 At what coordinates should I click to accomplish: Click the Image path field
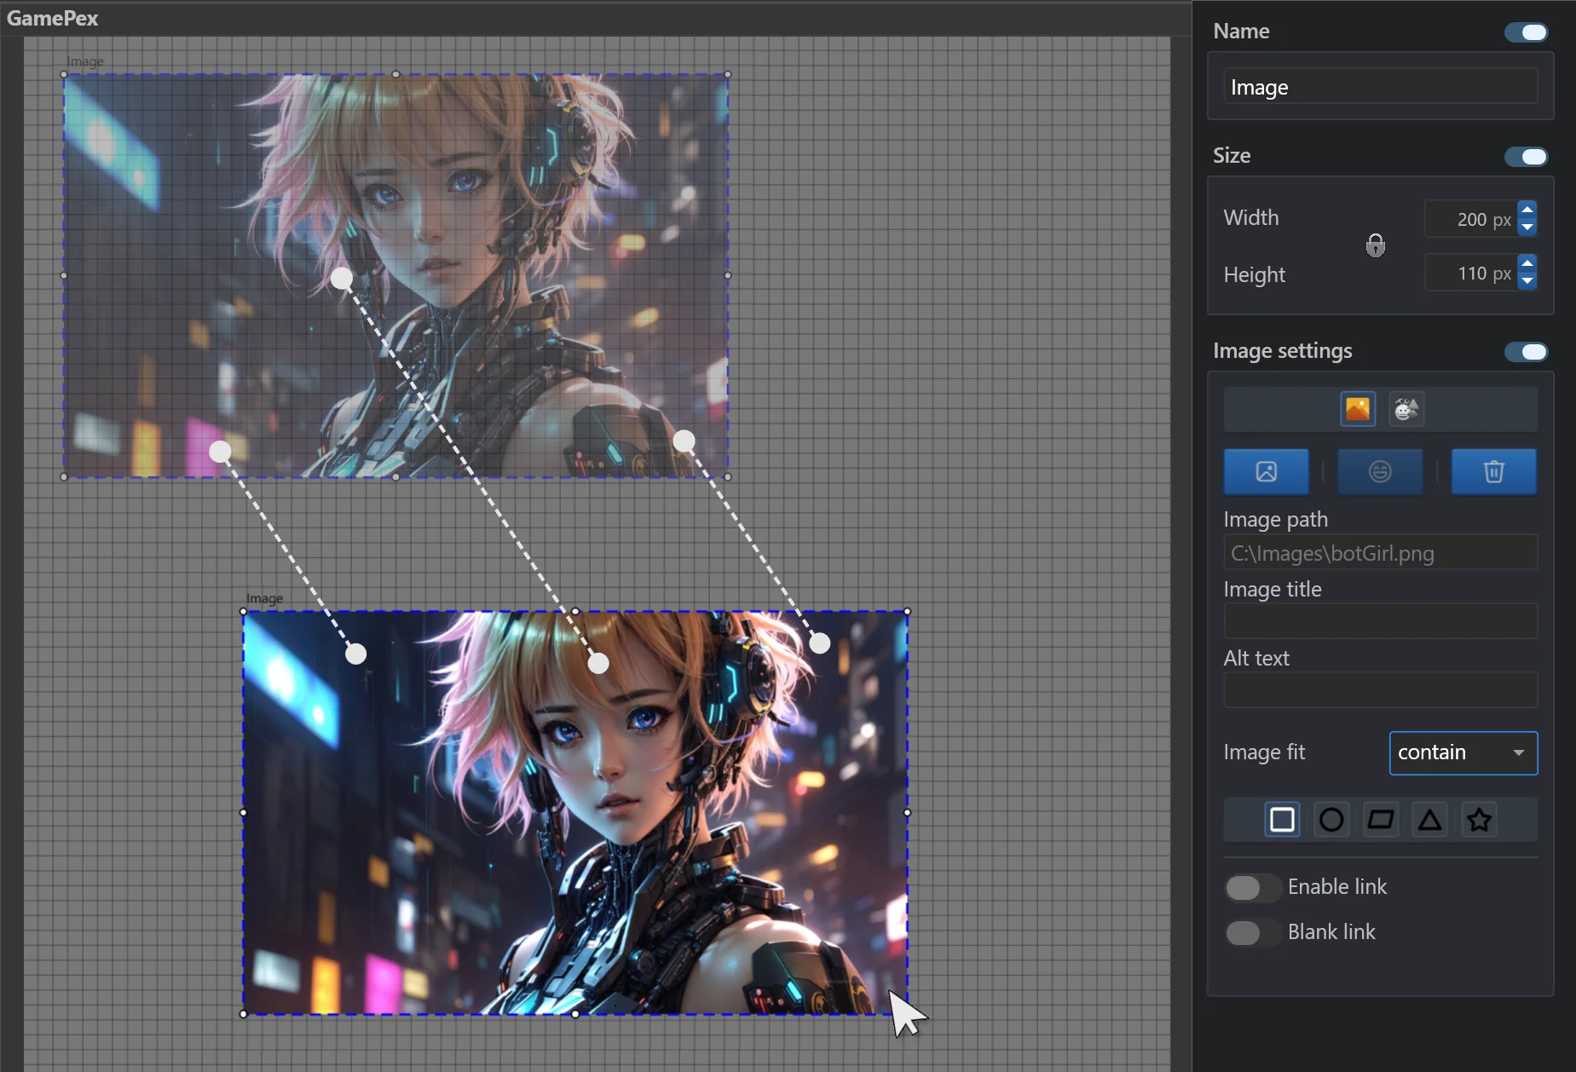tap(1381, 553)
